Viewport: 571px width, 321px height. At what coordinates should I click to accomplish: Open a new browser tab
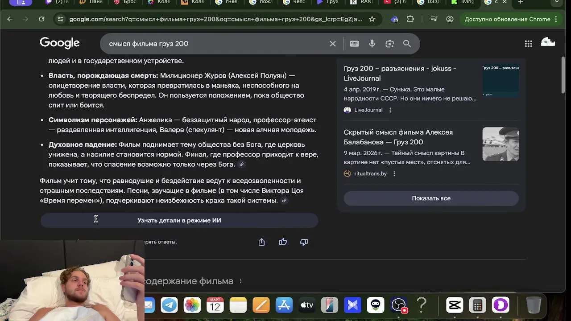520,2
